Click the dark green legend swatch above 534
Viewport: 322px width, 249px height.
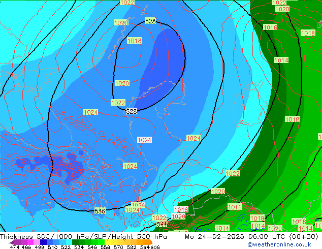pyautogui.click(x=75, y=242)
